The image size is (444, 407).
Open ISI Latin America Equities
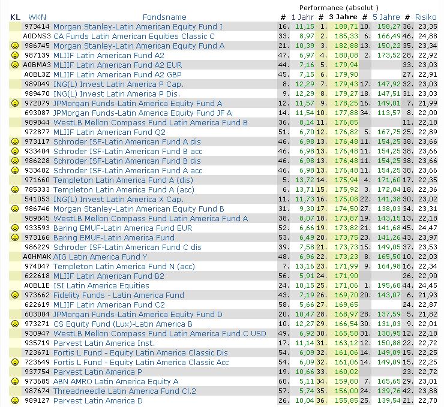[101, 286]
